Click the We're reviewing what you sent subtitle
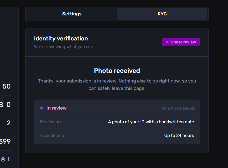 tap(64, 47)
